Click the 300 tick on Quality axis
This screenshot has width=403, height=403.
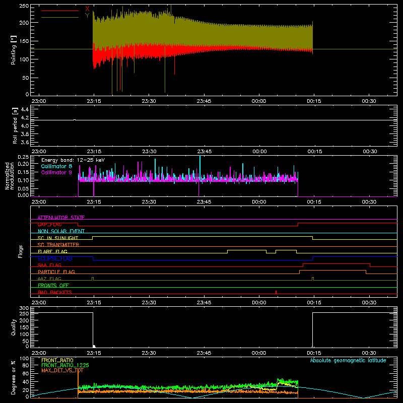[x=24, y=308]
